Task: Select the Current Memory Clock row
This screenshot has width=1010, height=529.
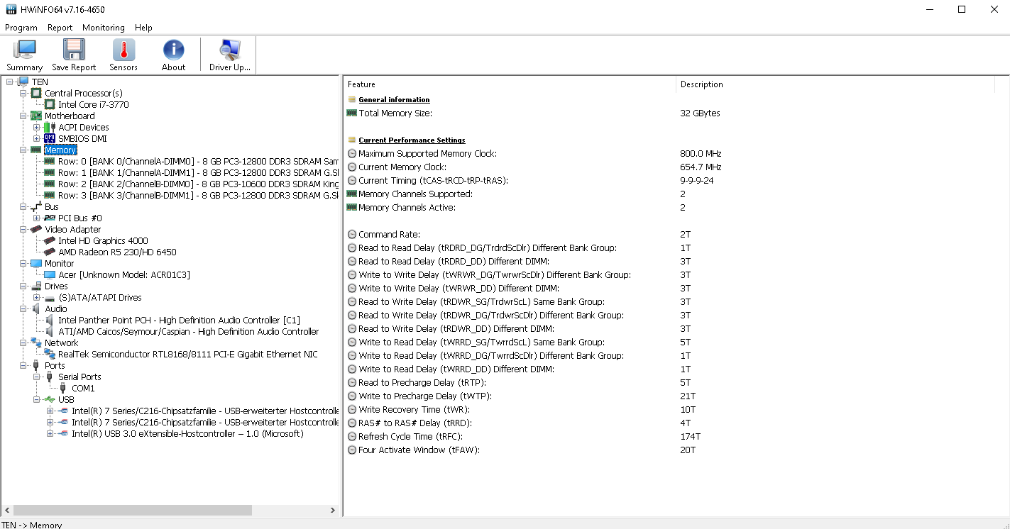Action: tap(402, 167)
